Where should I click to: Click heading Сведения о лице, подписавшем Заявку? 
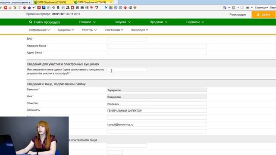pyautogui.click(x=56, y=84)
